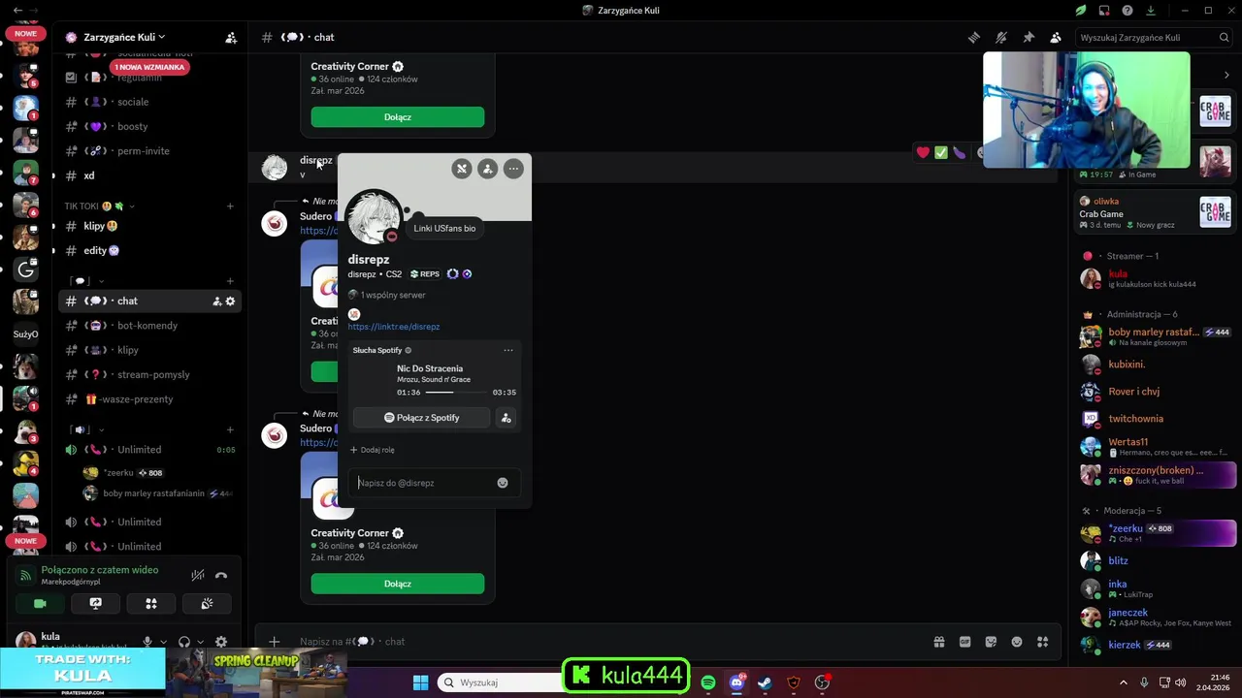
Task: Click listen along icon next to Spotify button
Action: (x=506, y=418)
